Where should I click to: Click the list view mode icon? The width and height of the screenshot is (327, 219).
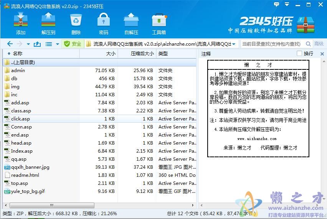coord(49,44)
